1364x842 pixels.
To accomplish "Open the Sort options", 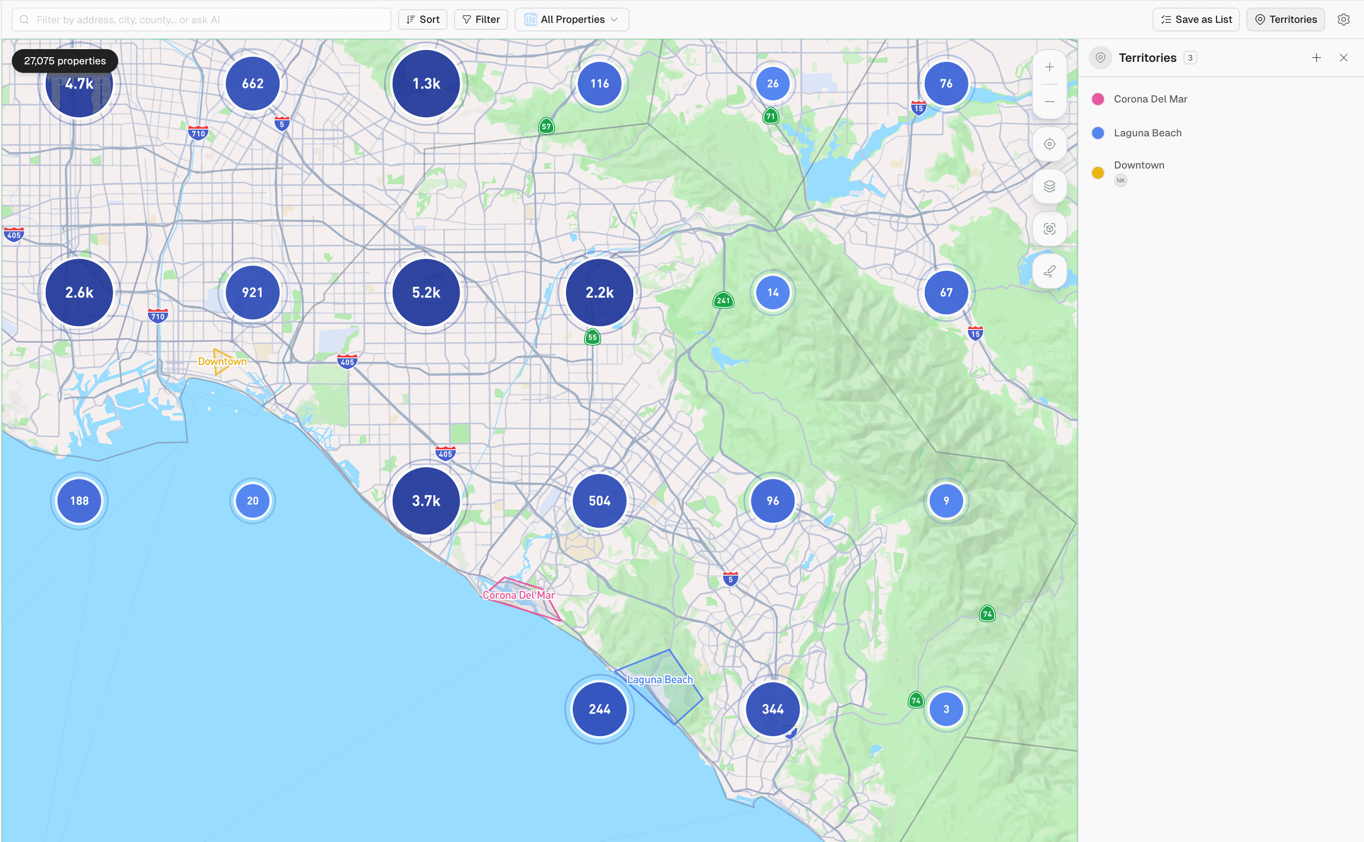I will coord(422,19).
